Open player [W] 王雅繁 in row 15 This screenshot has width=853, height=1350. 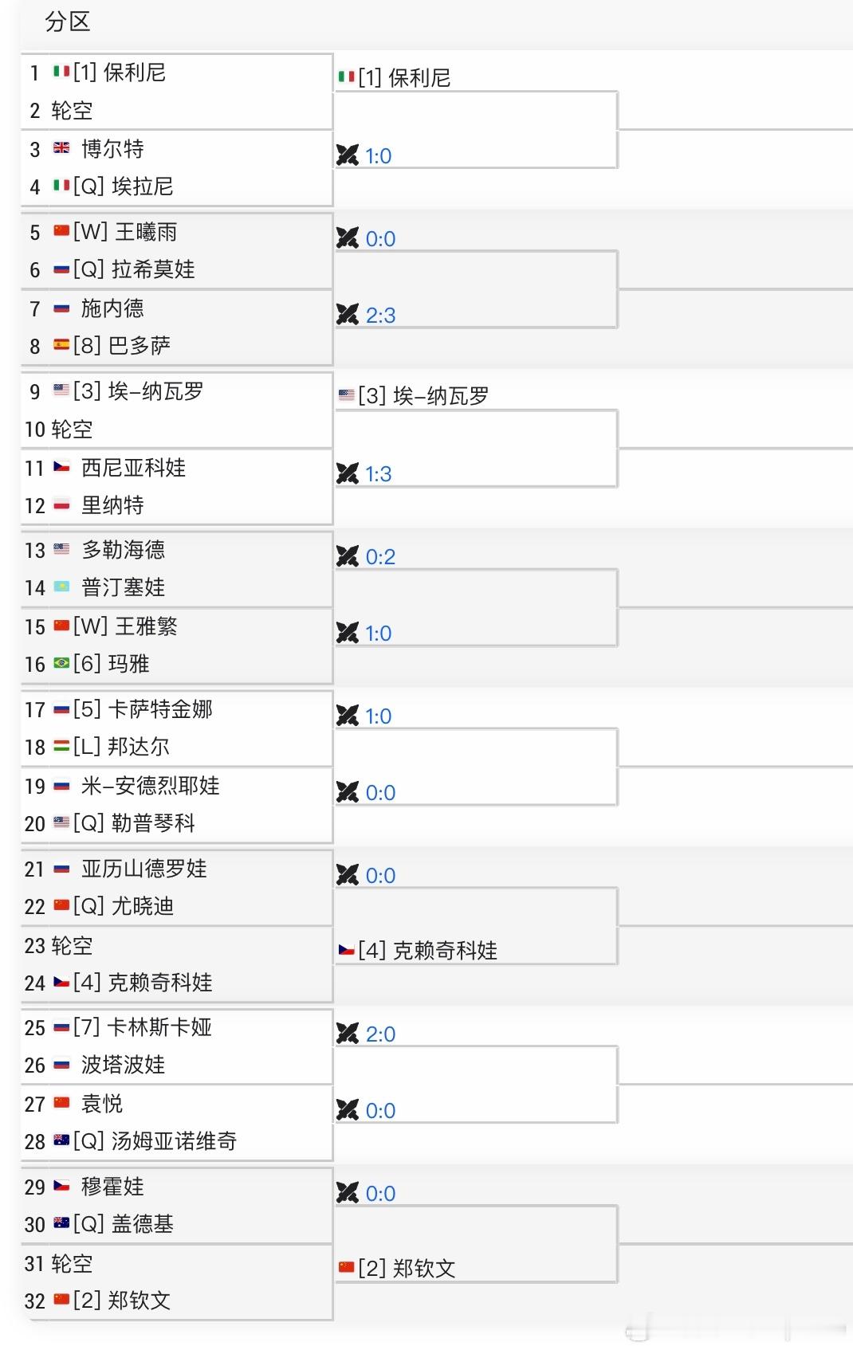click(125, 626)
